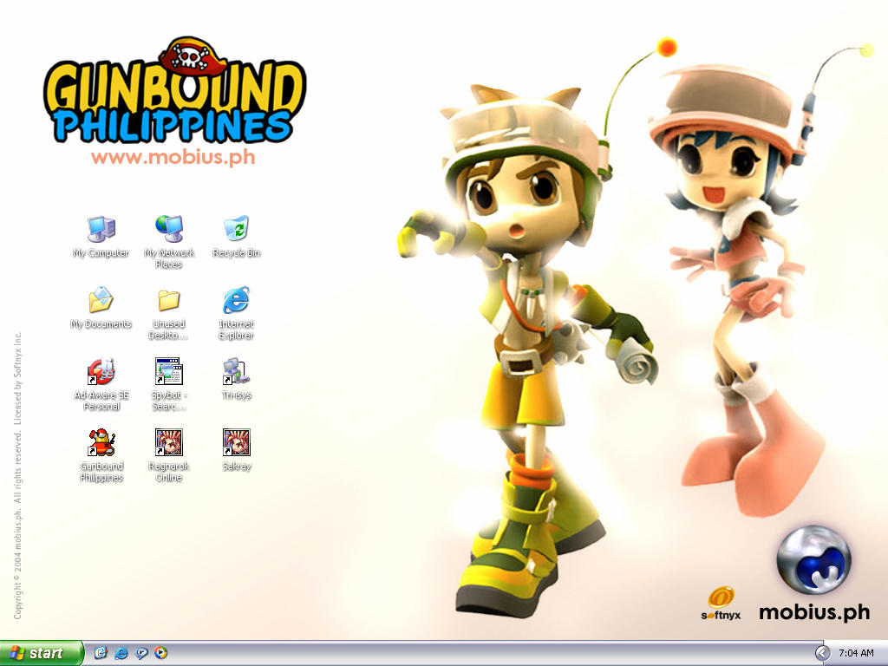Launch Internet Explorer from Quick Launch

[x=121, y=653]
